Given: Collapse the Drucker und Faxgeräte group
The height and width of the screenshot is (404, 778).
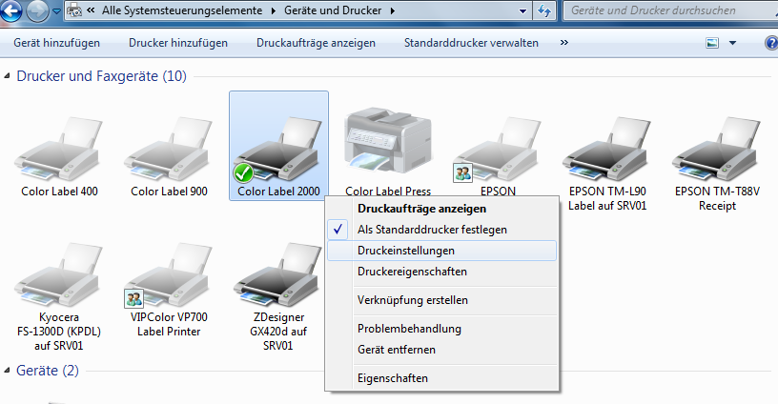Looking at the screenshot, I should [7, 76].
